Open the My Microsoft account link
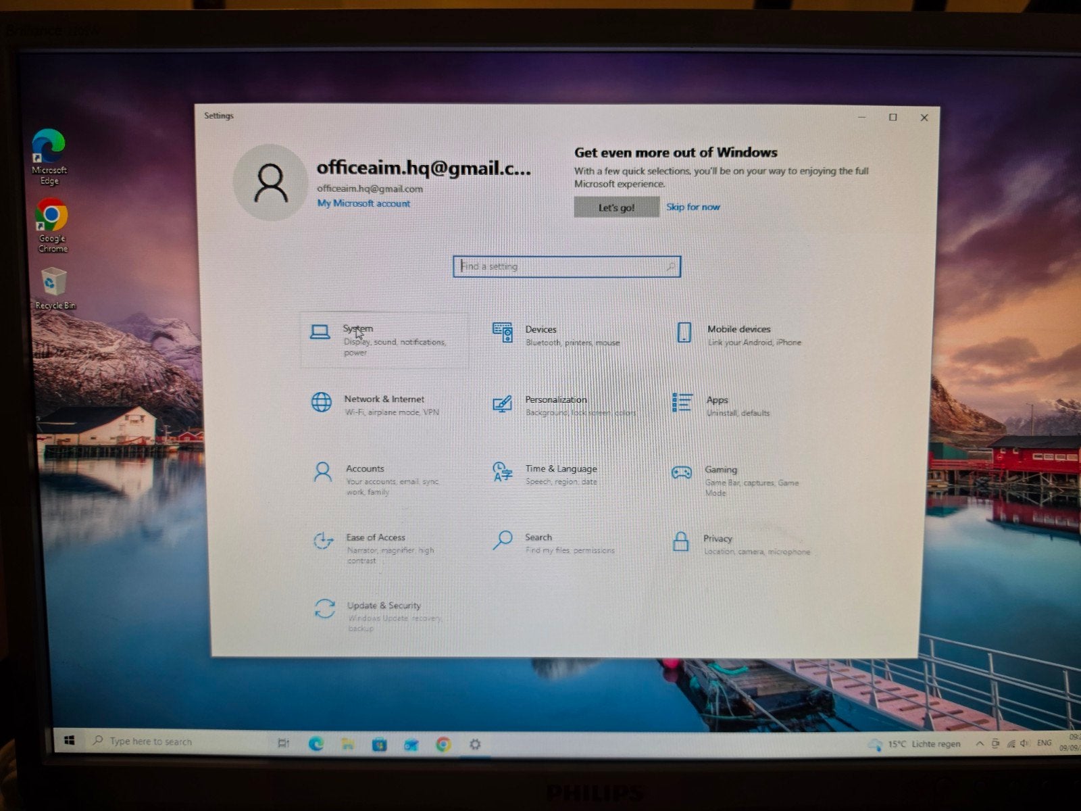The width and height of the screenshot is (1081, 811). click(363, 203)
